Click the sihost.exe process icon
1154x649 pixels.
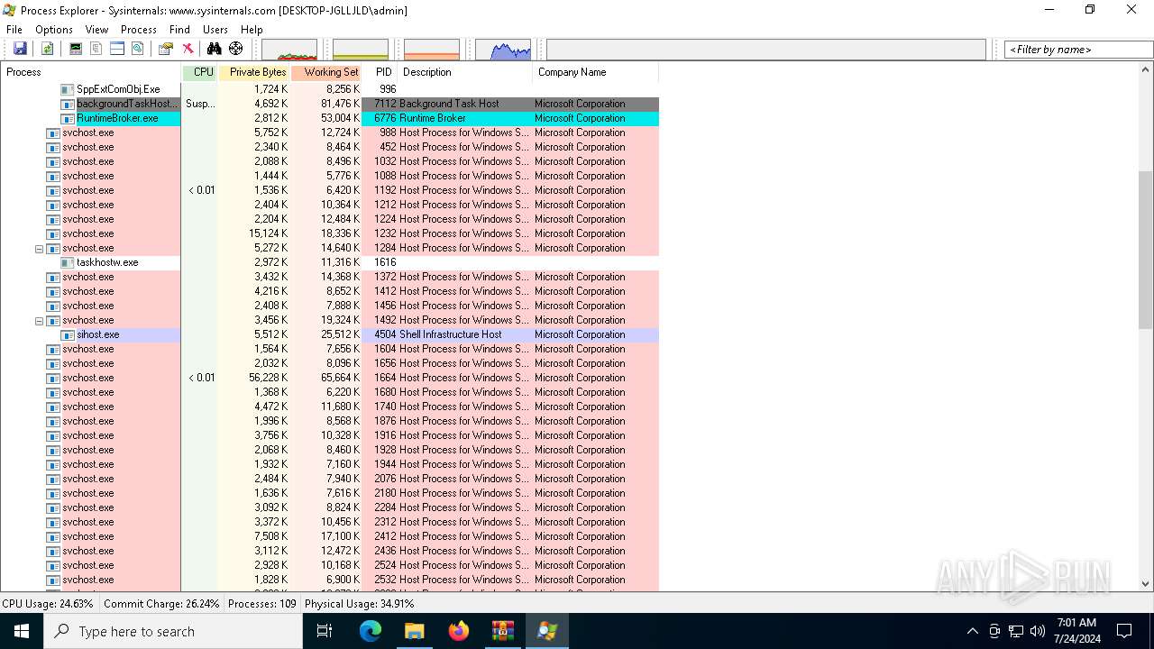tap(68, 334)
